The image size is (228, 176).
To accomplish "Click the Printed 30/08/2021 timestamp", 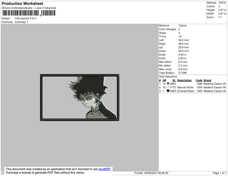I will tap(151, 173).
